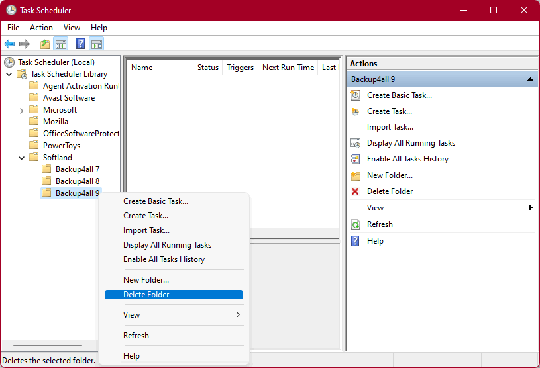Click the Help question mark icon in Actions pane
540x368 pixels.
[x=354, y=241]
